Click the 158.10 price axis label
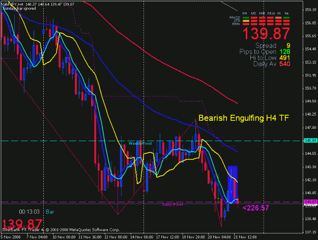This screenshot has height=240, width=318. click(x=310, y=10)
